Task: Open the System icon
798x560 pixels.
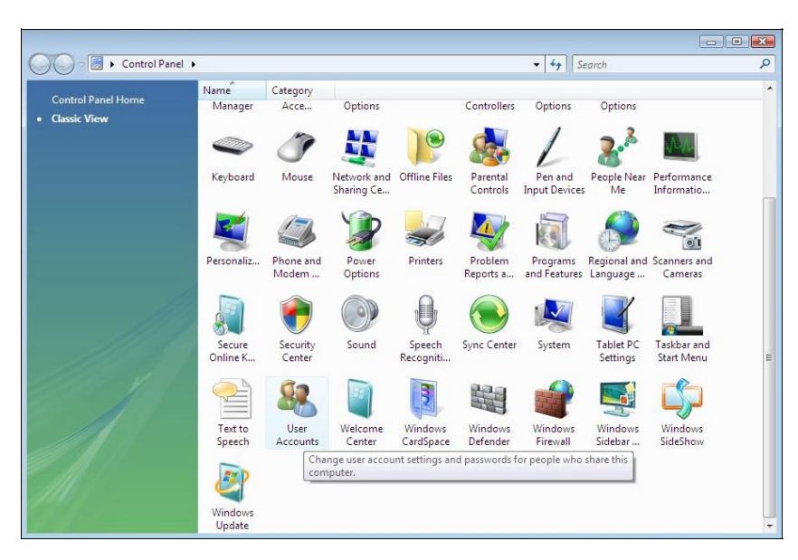Action: (x=554, y=323)
